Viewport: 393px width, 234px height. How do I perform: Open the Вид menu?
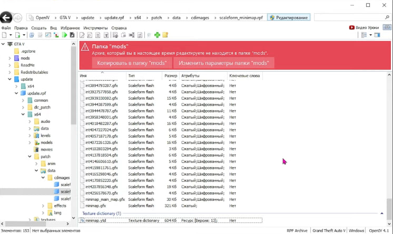[53, 28]
